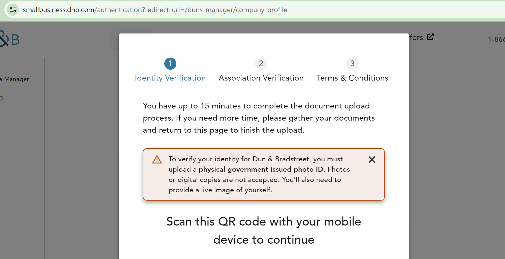The height and width of the screenshot is (259, 505).
Task: Click the site information icon in address bar
Action: click(x=13, y=10)
